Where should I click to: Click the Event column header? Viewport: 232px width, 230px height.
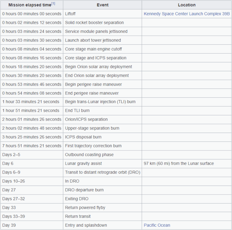102,5
